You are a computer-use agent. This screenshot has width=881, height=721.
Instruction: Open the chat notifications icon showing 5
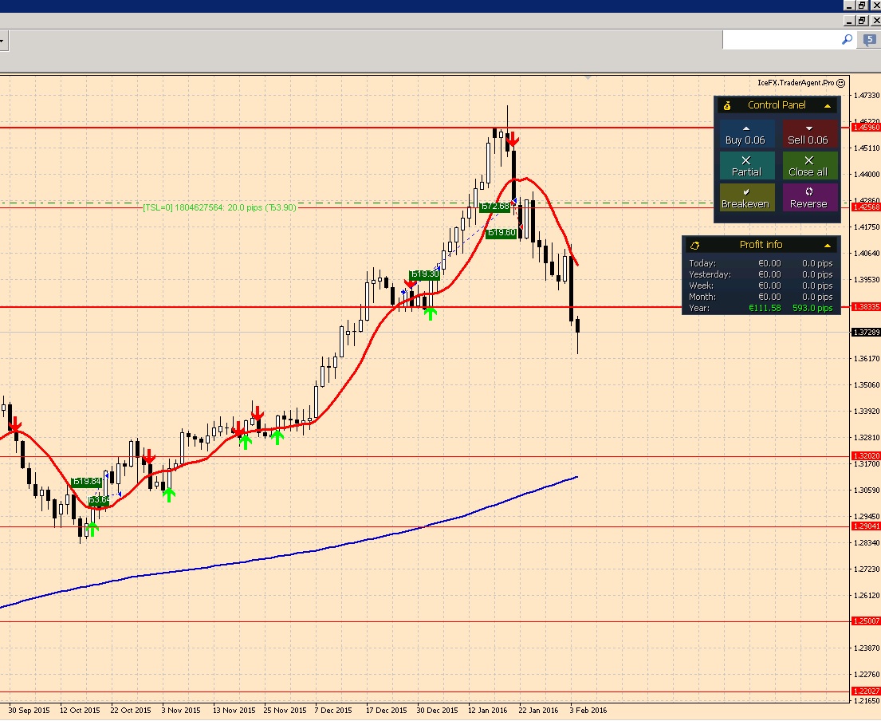(x=869, y=40)
